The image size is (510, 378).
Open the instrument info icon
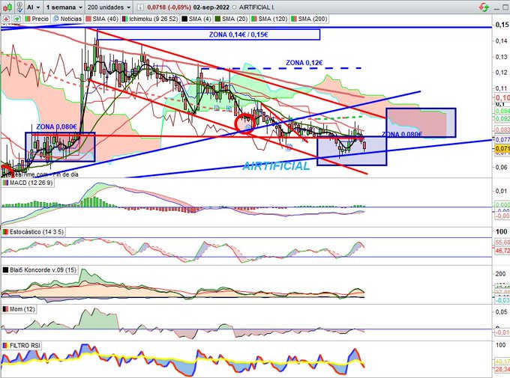[x=139, y=7]
